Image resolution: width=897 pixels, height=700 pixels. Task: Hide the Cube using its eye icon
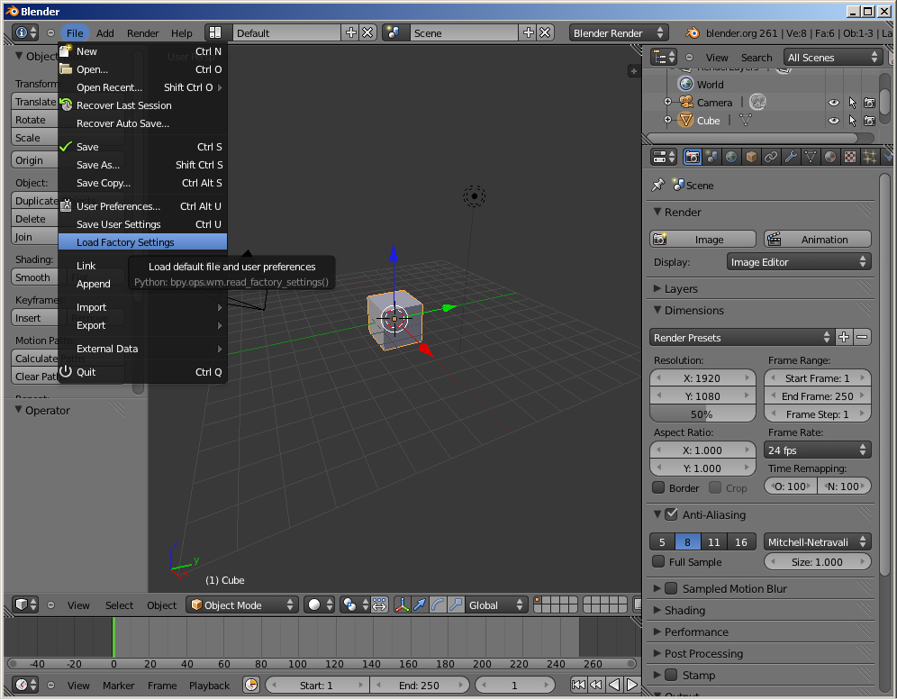(x=834, y=121)
